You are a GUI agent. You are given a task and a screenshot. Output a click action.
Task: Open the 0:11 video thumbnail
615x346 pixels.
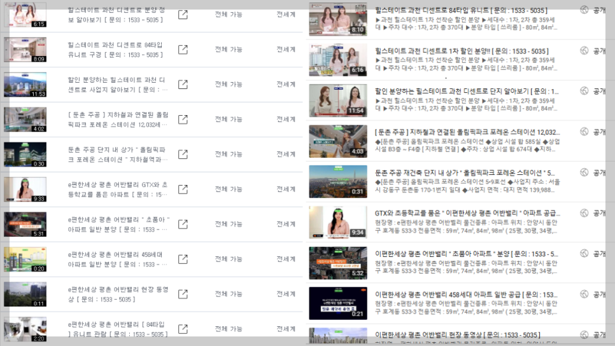tap(25, 294)
